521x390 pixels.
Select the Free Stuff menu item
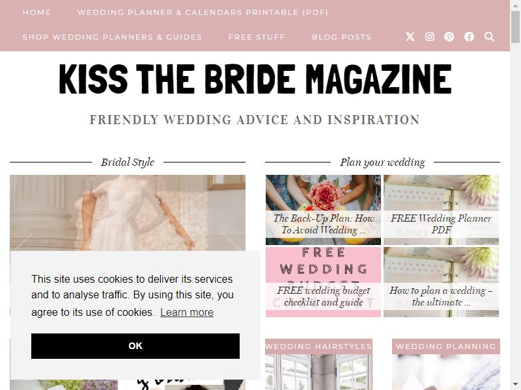(x=257, y=37)
